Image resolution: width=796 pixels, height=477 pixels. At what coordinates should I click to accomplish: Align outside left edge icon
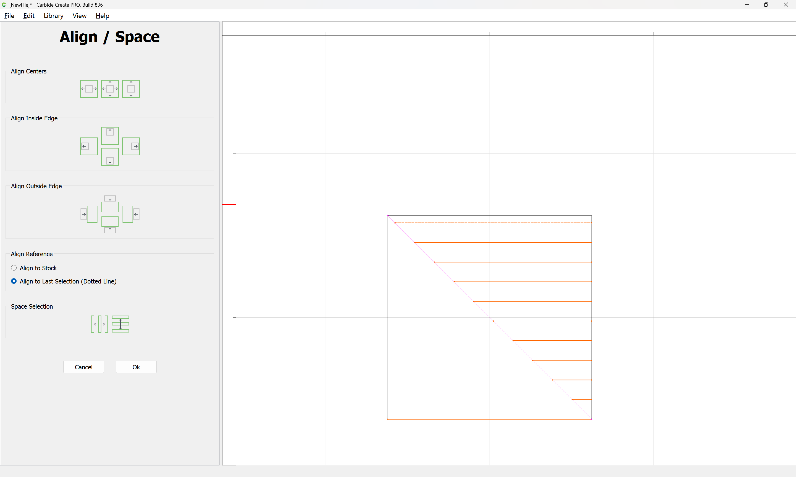tap(89, 214)
